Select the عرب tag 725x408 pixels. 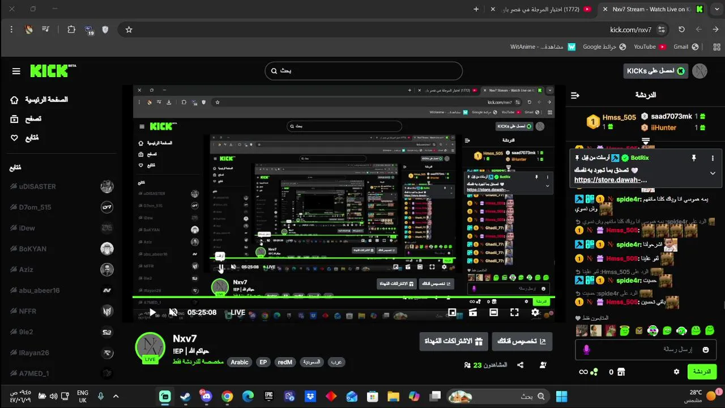coord(336,362)
